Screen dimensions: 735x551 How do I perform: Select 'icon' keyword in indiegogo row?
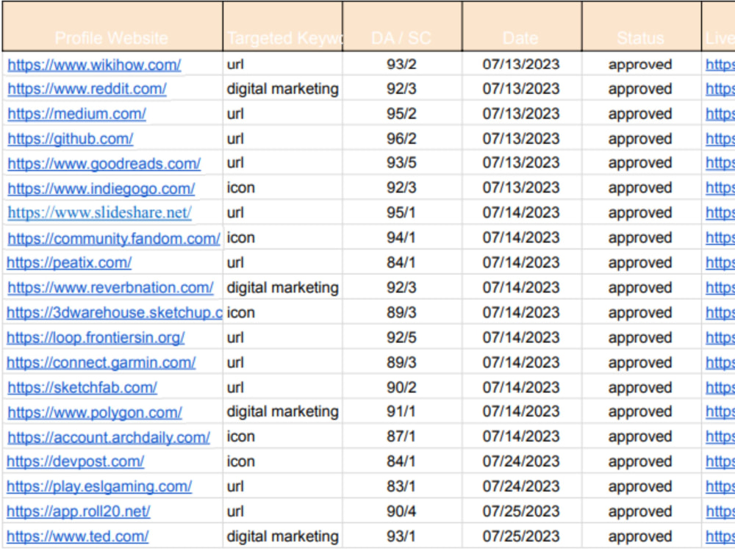tap(241, 188)
